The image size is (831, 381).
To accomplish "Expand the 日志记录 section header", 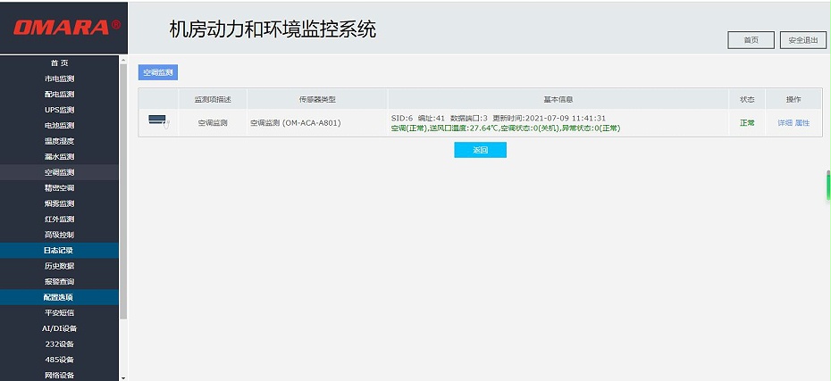I will coord(59,251).
